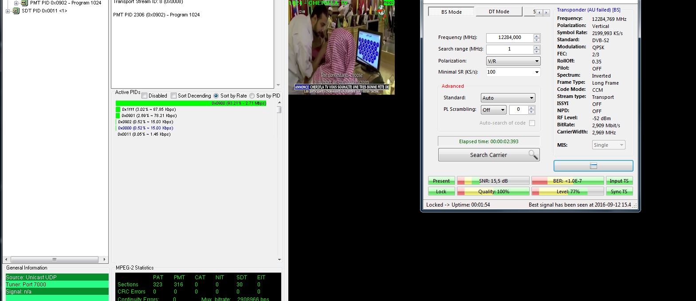Switch to the DT Mode tab
Image resolution: width=696 pixels, height=301 pixels.
point(499,12)
